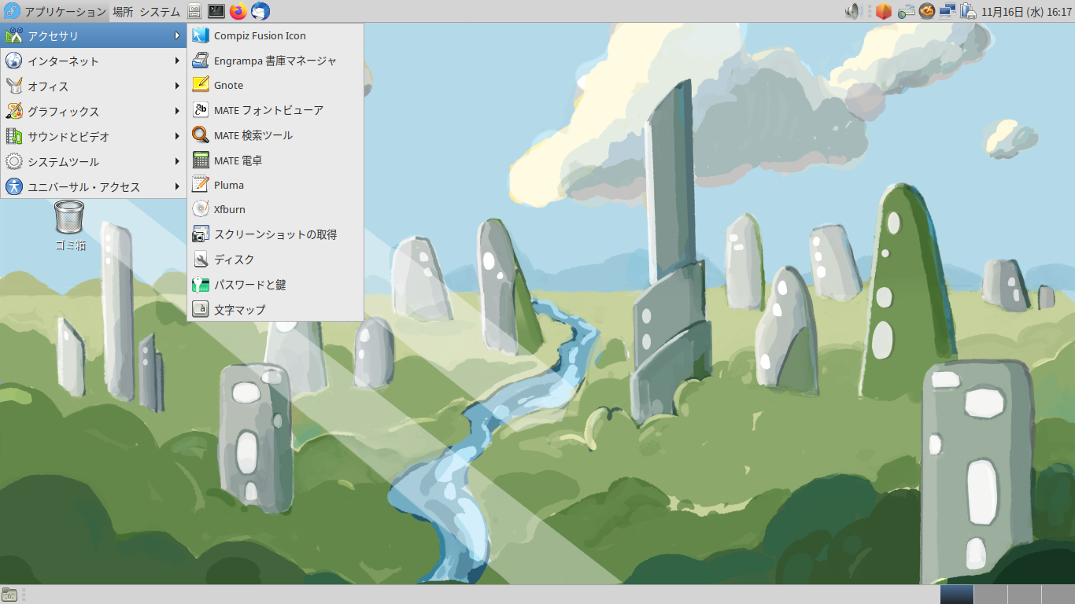
Task: Switch to the second workspace
Action: (990, 595)
